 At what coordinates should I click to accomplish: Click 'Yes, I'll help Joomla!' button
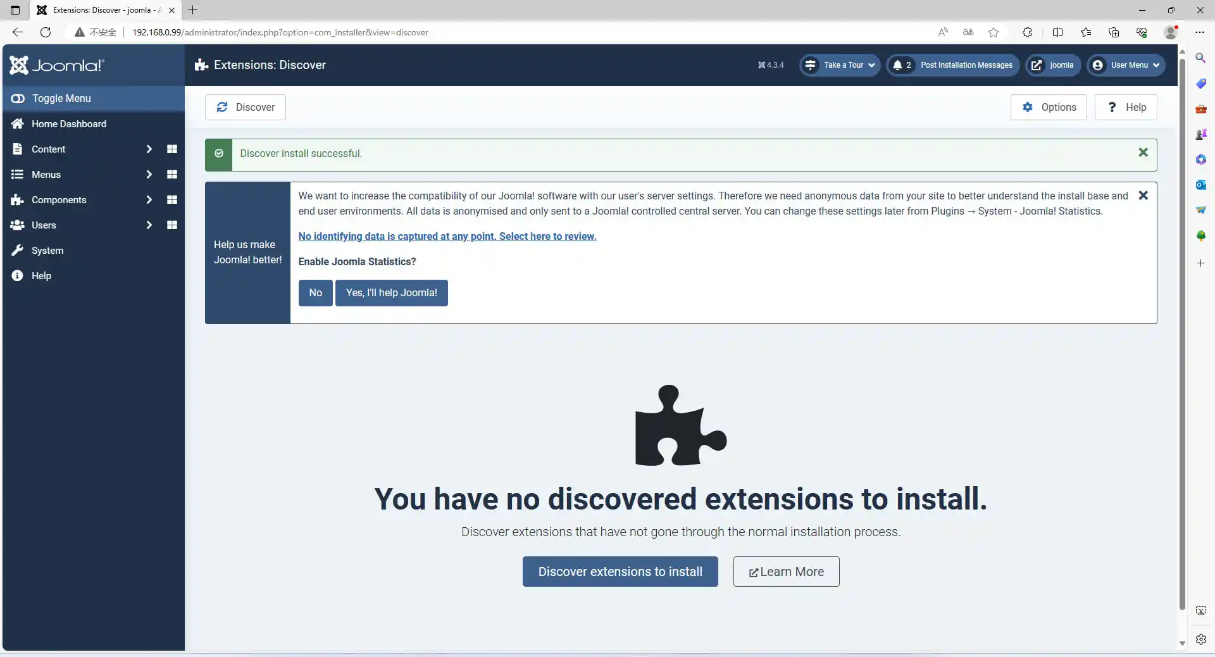tap(391, 293)
